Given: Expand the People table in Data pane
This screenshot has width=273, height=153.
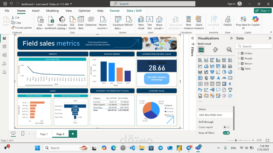Looking at the screenshot, I should 239,58.
